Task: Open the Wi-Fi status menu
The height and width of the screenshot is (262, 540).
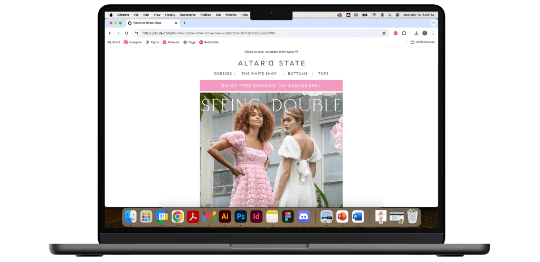Action: (374, 15)
